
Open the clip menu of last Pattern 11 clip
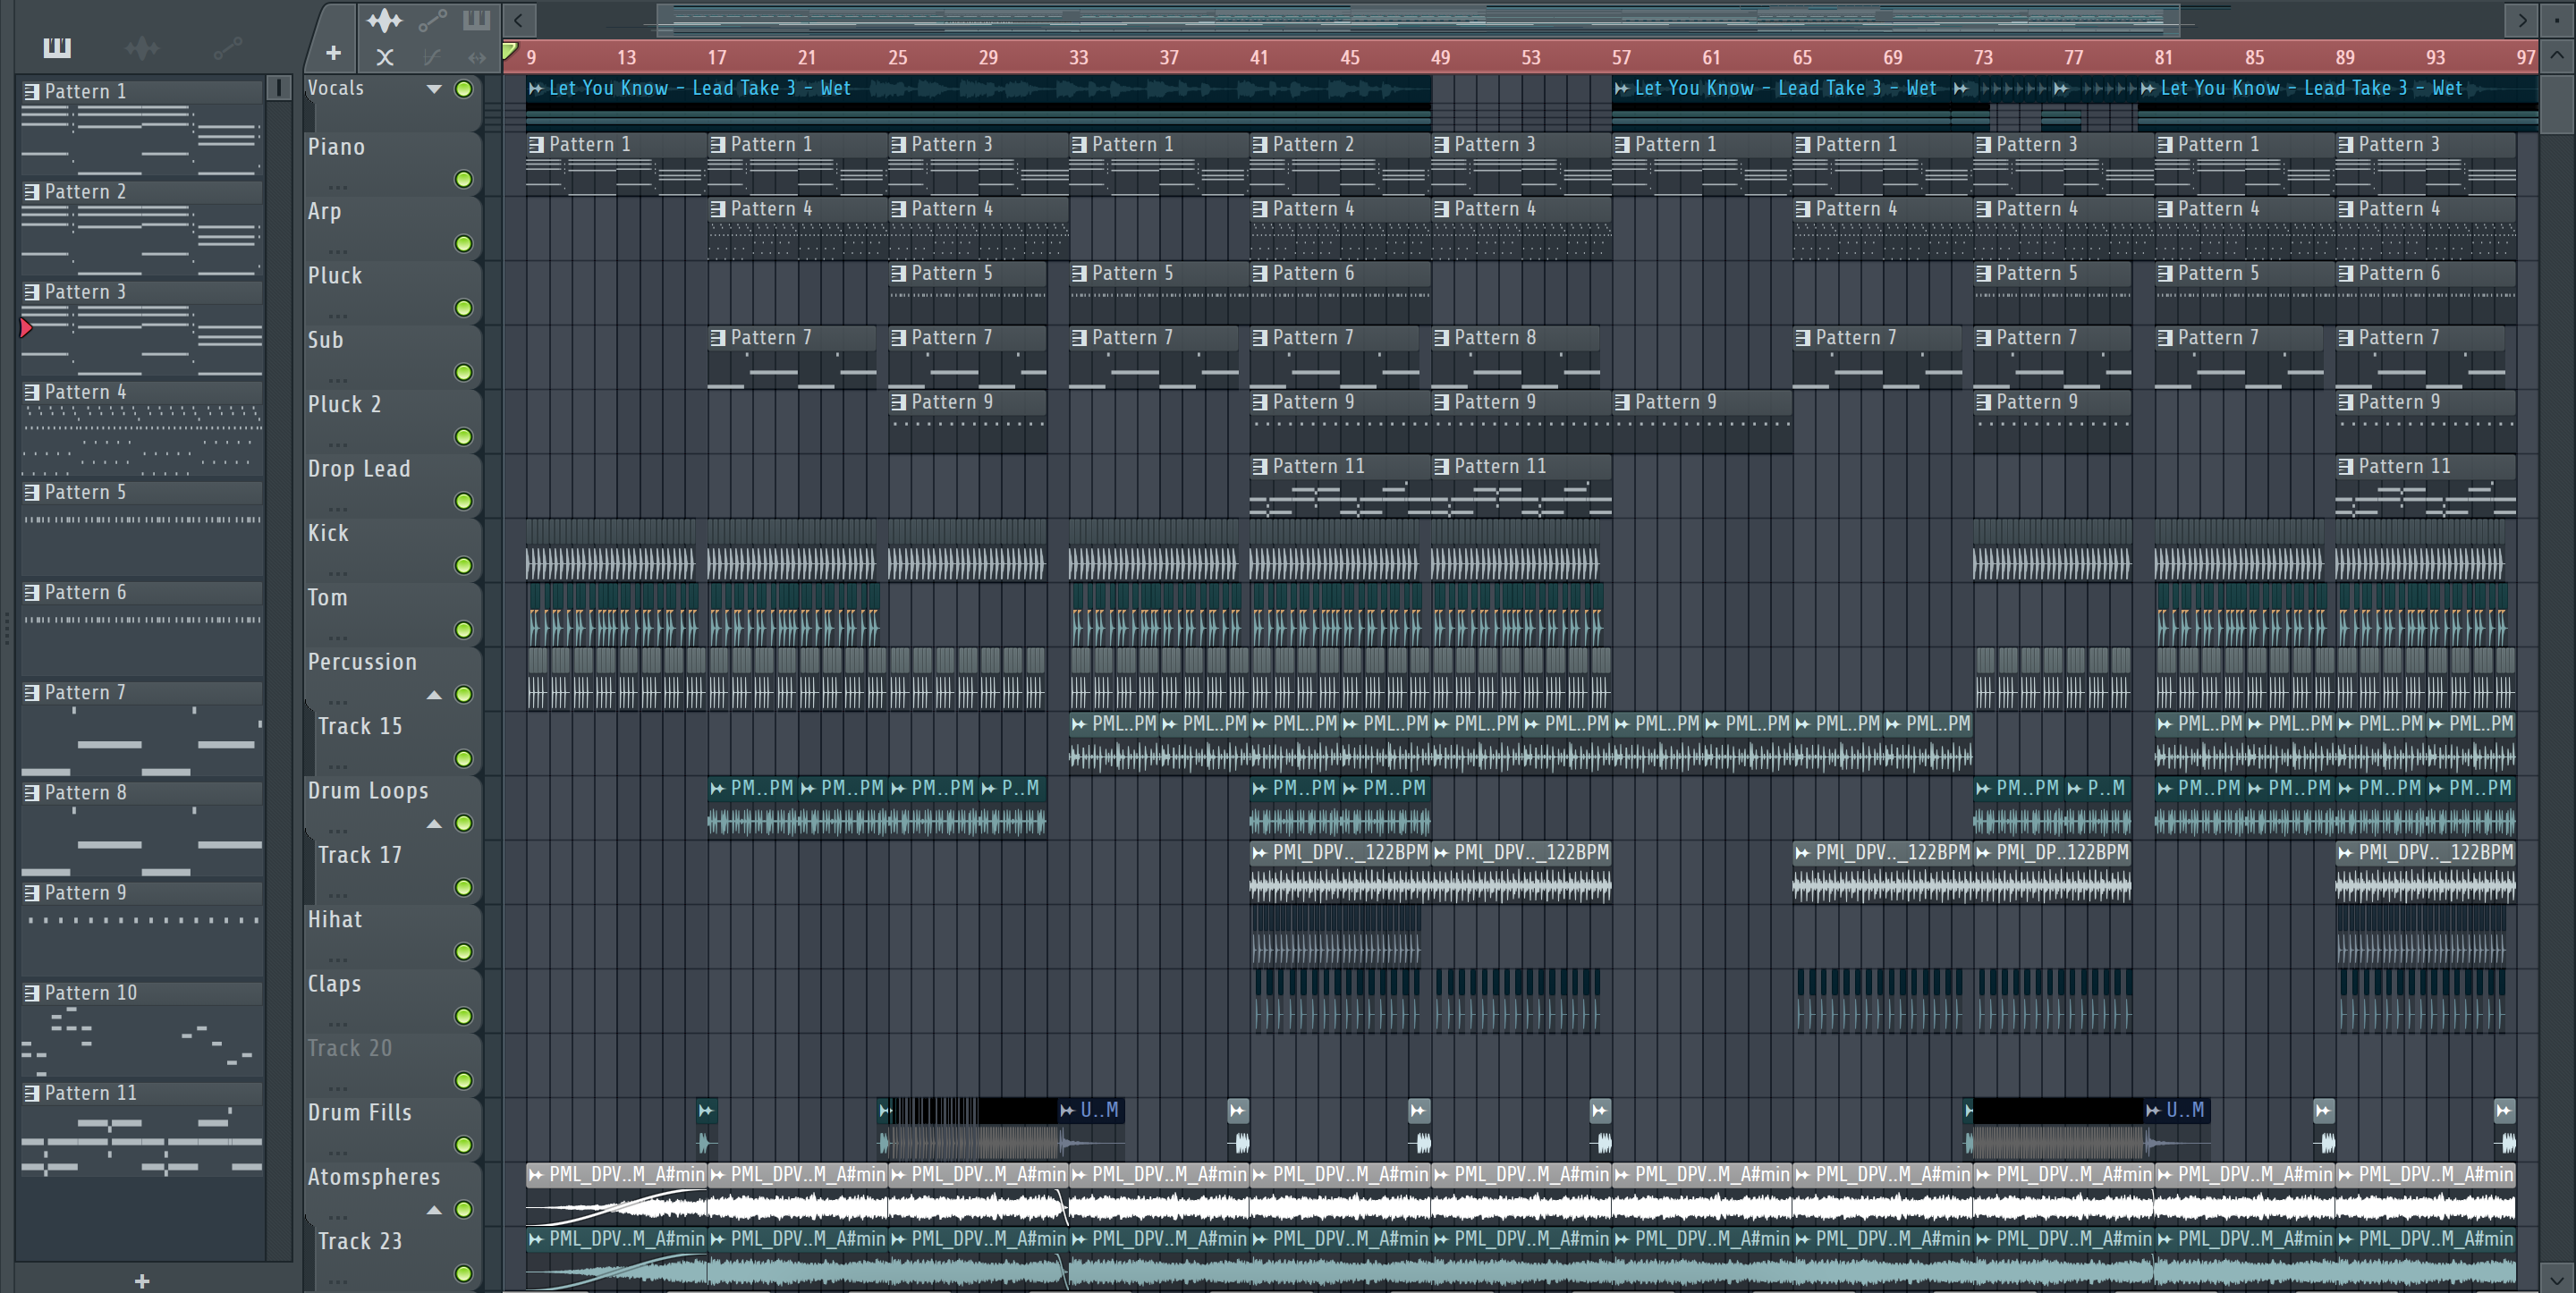coord(2346,467)
